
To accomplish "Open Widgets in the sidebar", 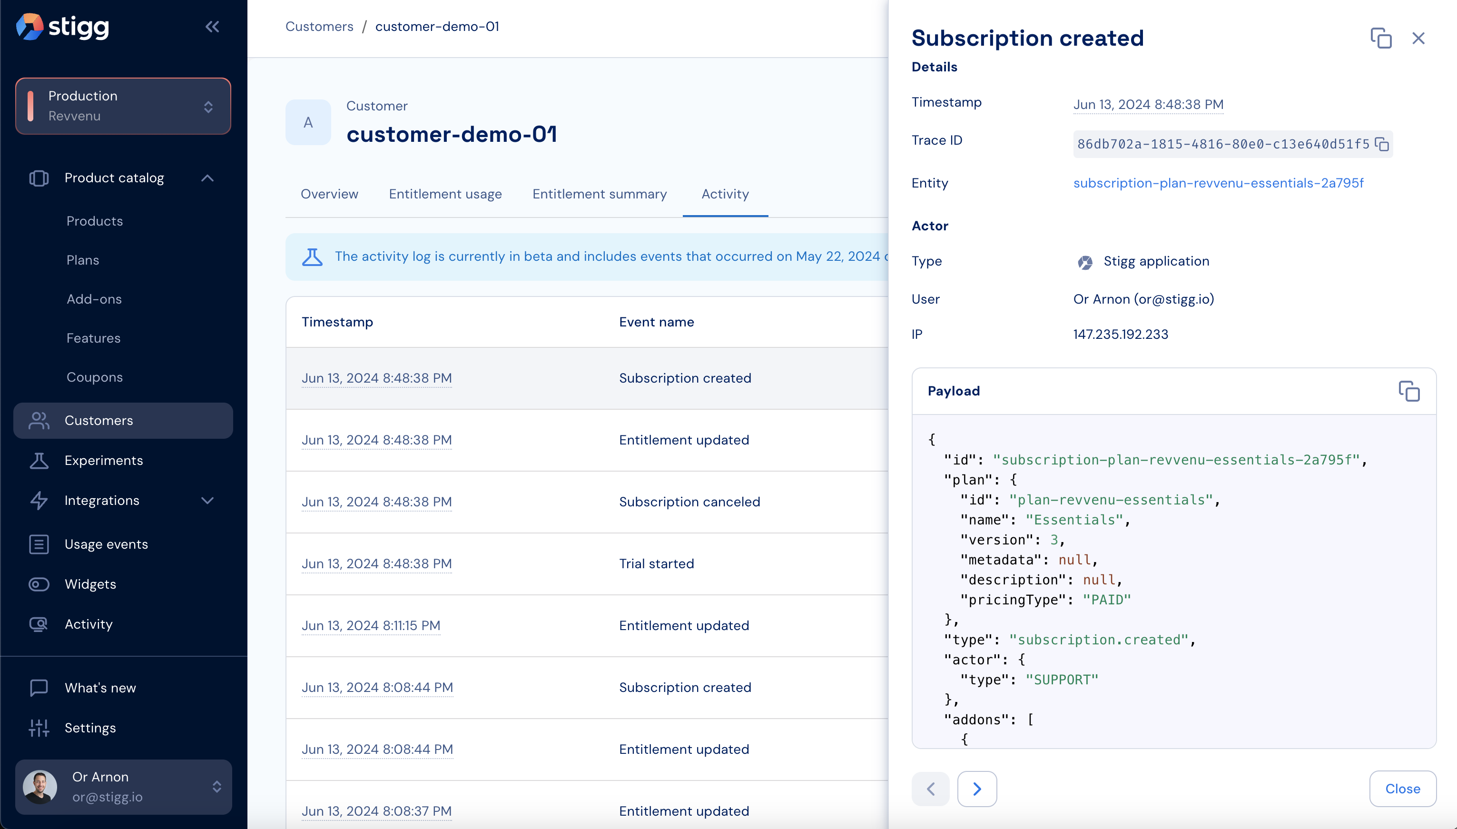I will (90, 584).
